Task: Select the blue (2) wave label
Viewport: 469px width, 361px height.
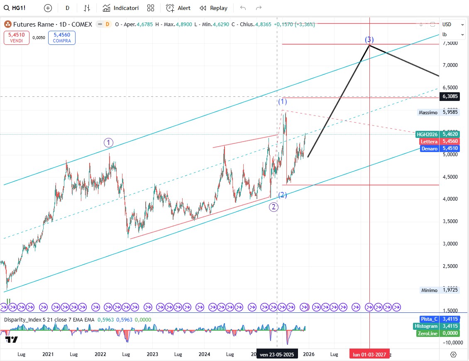Action: (282, 195)
